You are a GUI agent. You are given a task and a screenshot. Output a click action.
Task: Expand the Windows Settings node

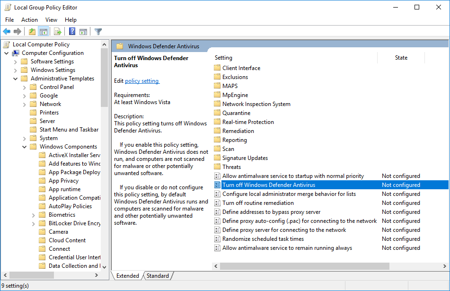[x=15, y=71]
